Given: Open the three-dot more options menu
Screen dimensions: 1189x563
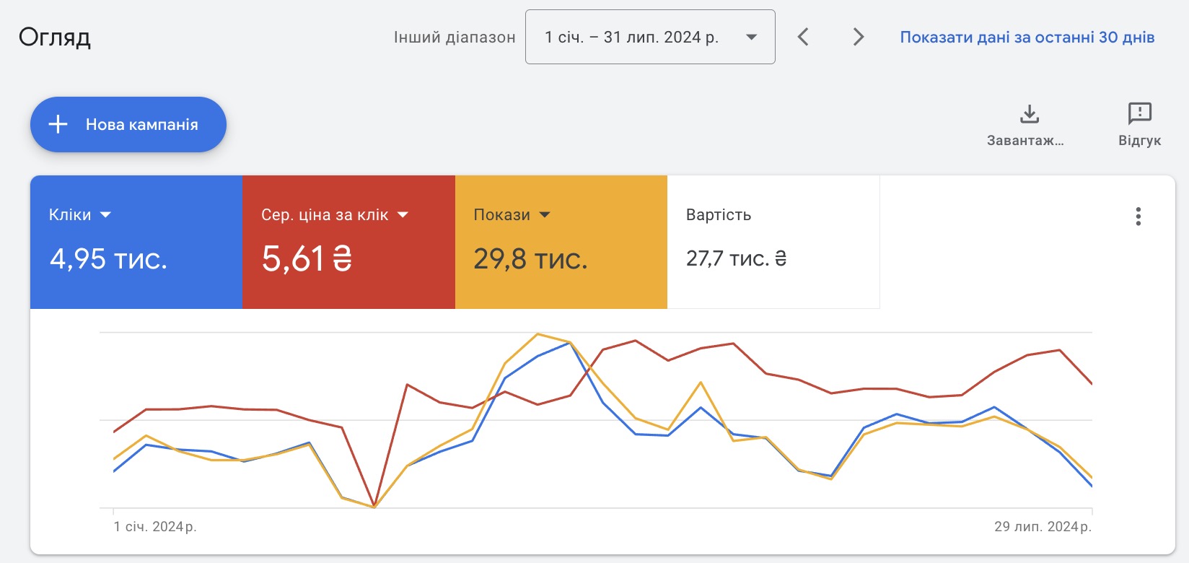Looking at the screenshot, I should (x=1138, y=217).
